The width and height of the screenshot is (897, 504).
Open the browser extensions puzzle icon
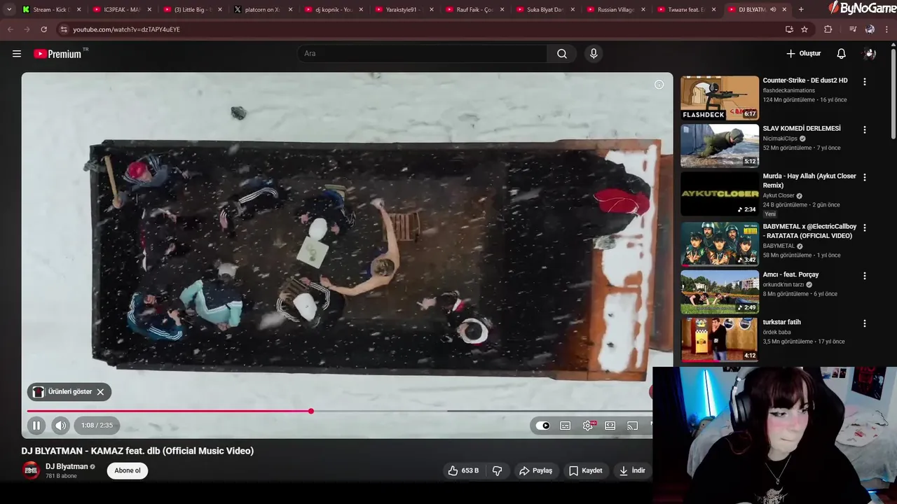tap(828, 29)
